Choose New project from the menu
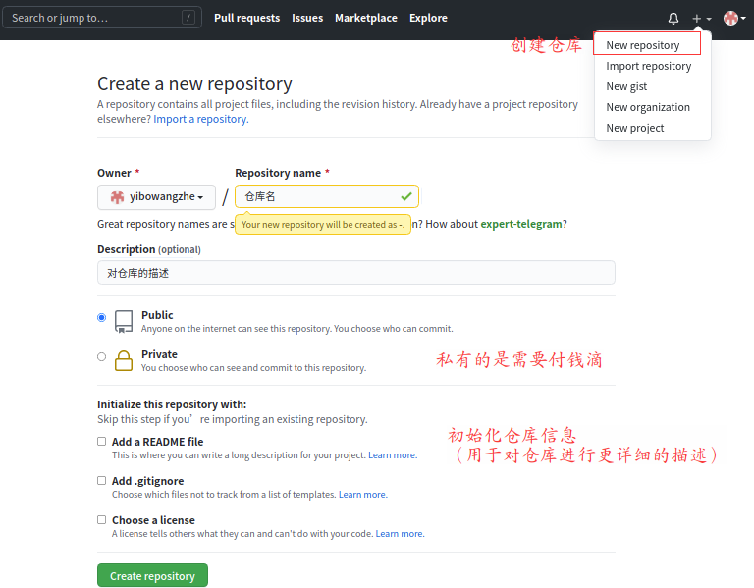Image resolution: width=754 pixels, height=588 pixels. tap(635, 128)
